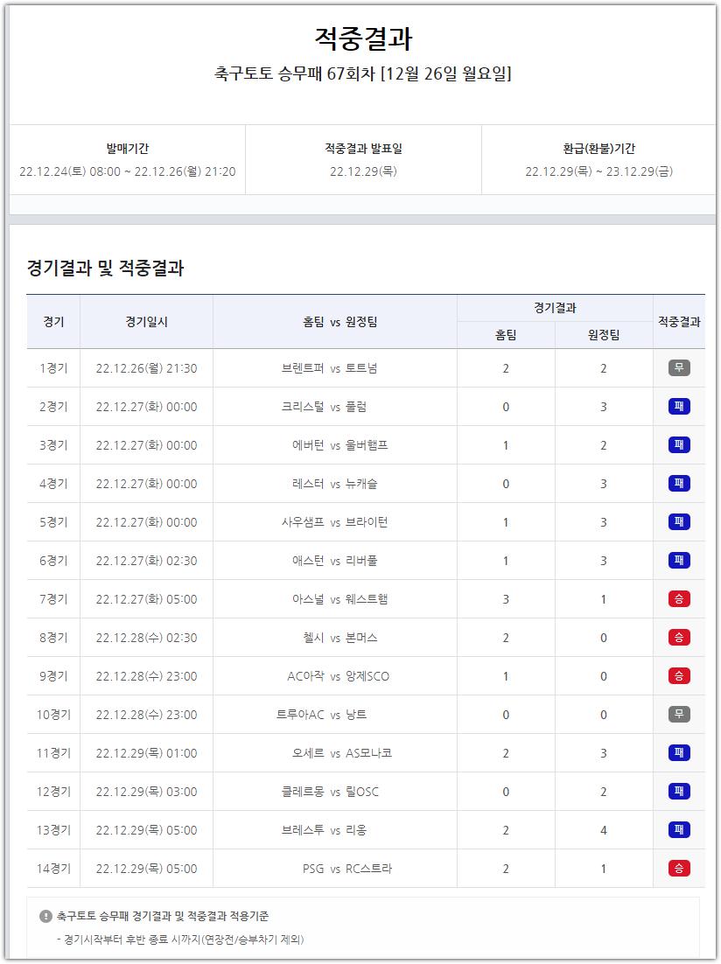Click the 발매기간 label
The width and height of the screenshot is (721, 964).
click(128, 148)
